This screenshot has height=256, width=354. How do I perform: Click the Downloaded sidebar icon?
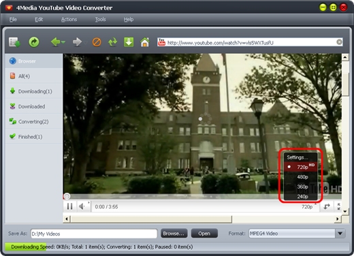click(x=13, y=106)
